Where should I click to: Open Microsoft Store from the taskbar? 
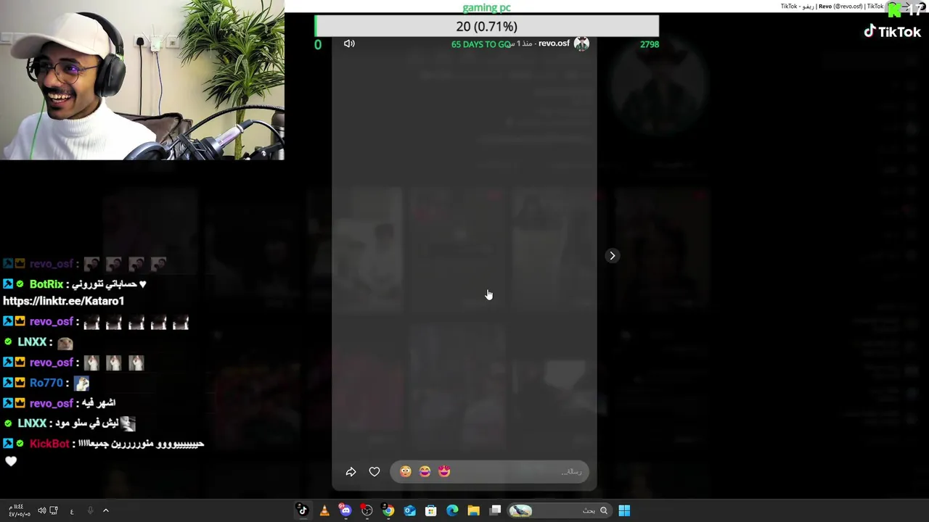(x=430, y=510)
